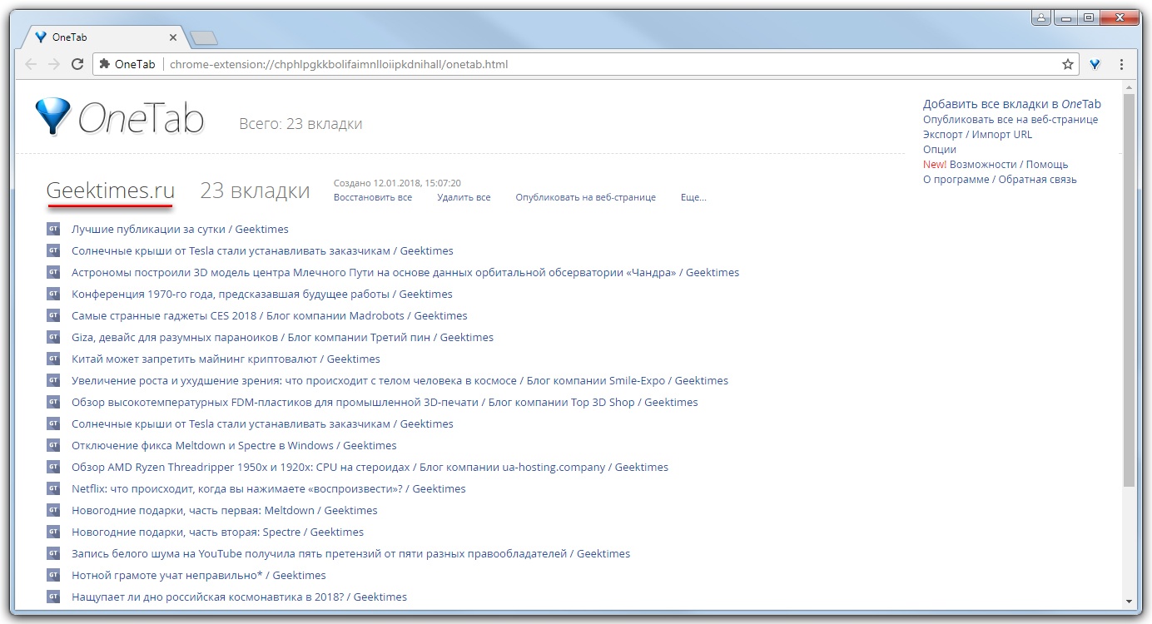Click the GT favicon beside 'Китай может запретить майнинг'
The image size is (1152, 624).
tap(53, 359)
